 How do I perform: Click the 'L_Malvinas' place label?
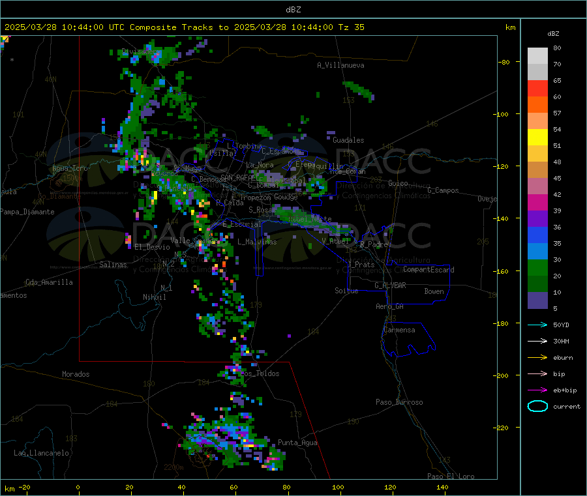pyautogui.click(x=257, y=242)
